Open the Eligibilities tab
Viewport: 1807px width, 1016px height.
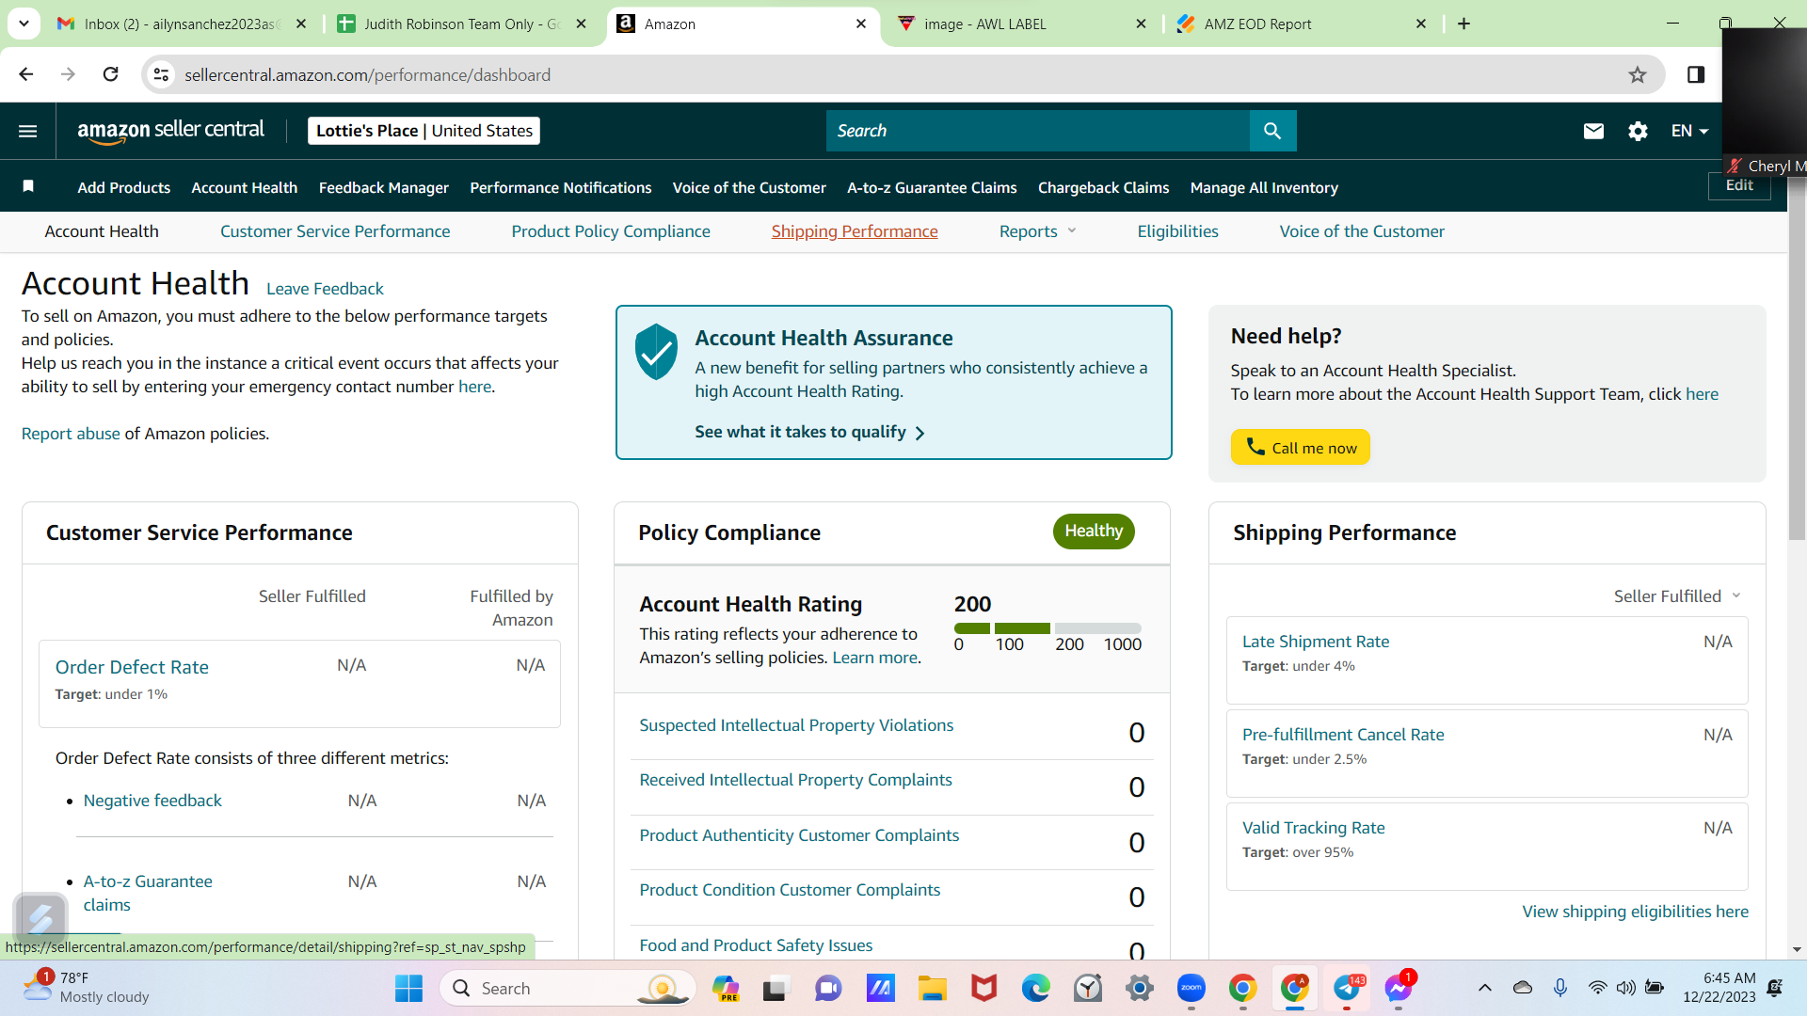click(x=1177, y=231)
